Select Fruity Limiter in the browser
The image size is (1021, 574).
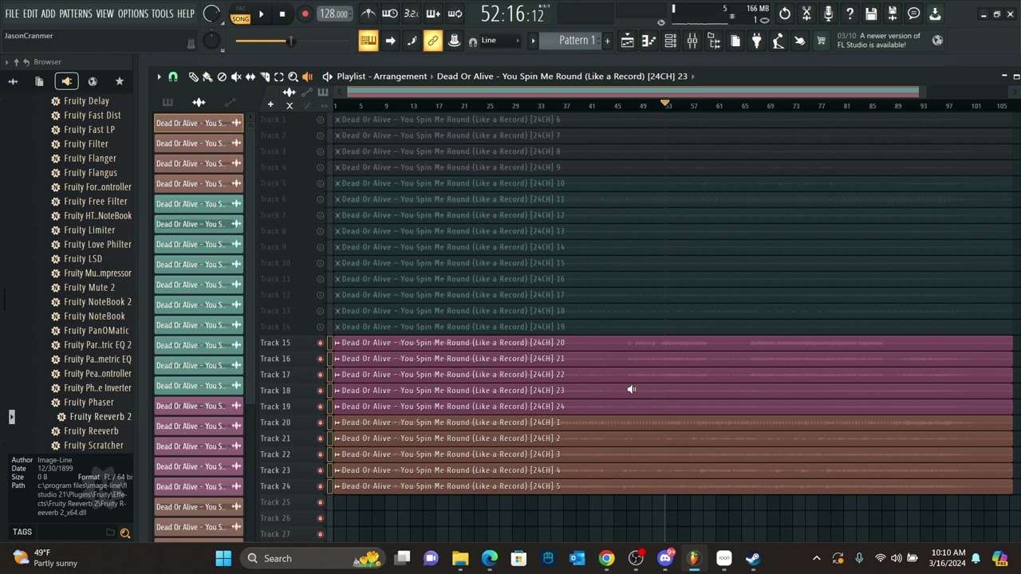pos(89,230)
